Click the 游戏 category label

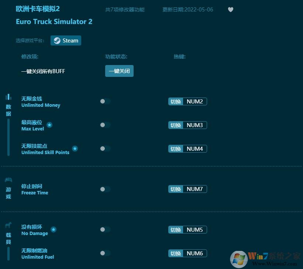coord(8,193)
